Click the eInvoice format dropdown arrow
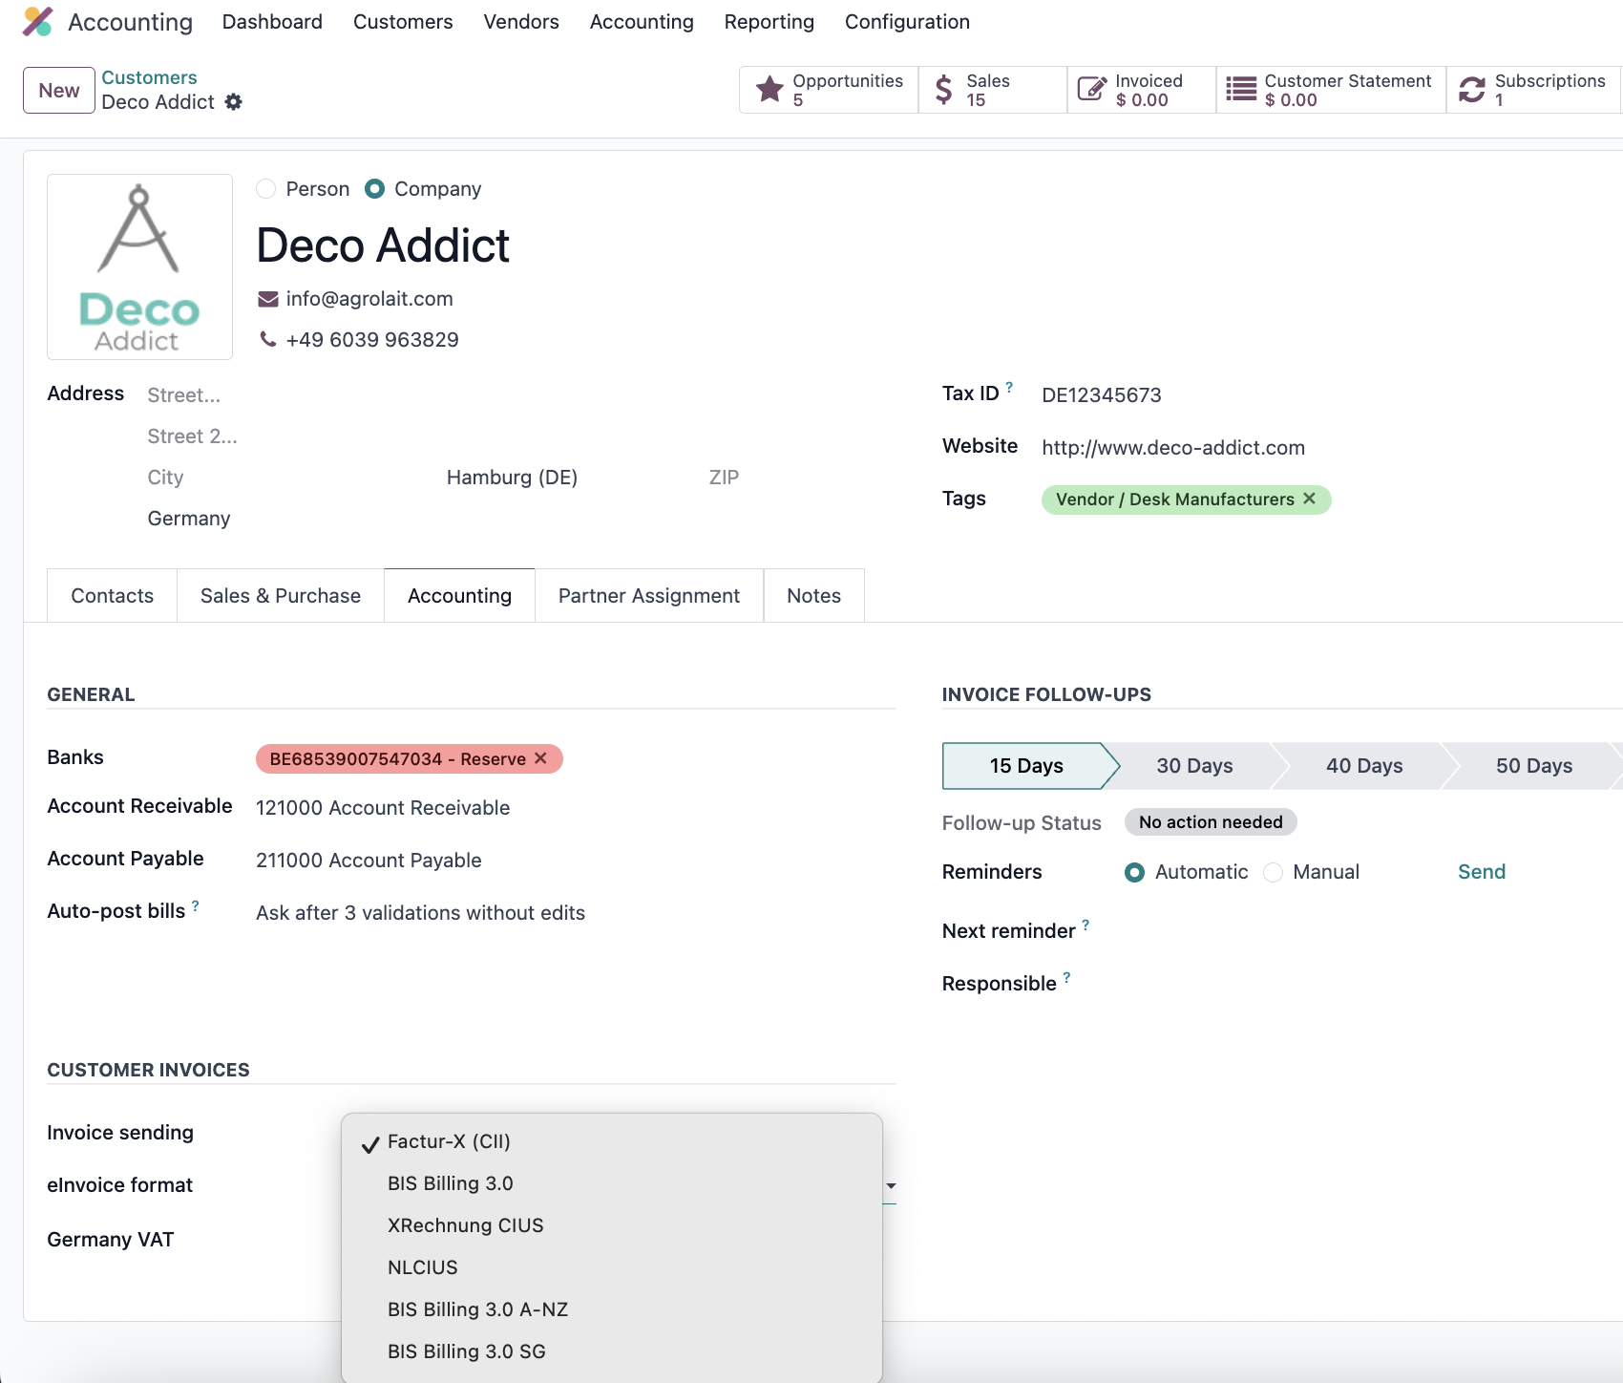Viewport: 1623px width, 1383px height. click(x=891, y=1186)
